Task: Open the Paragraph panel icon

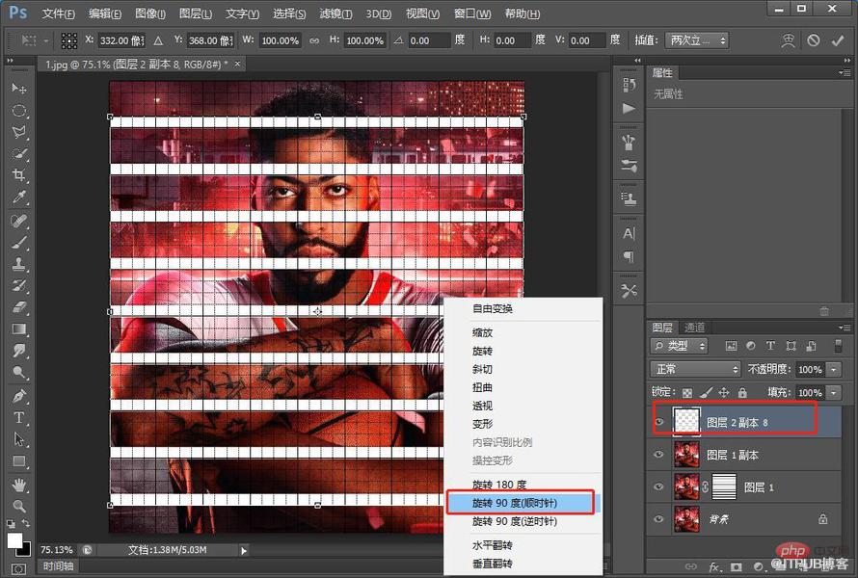Action: point(629,256)
